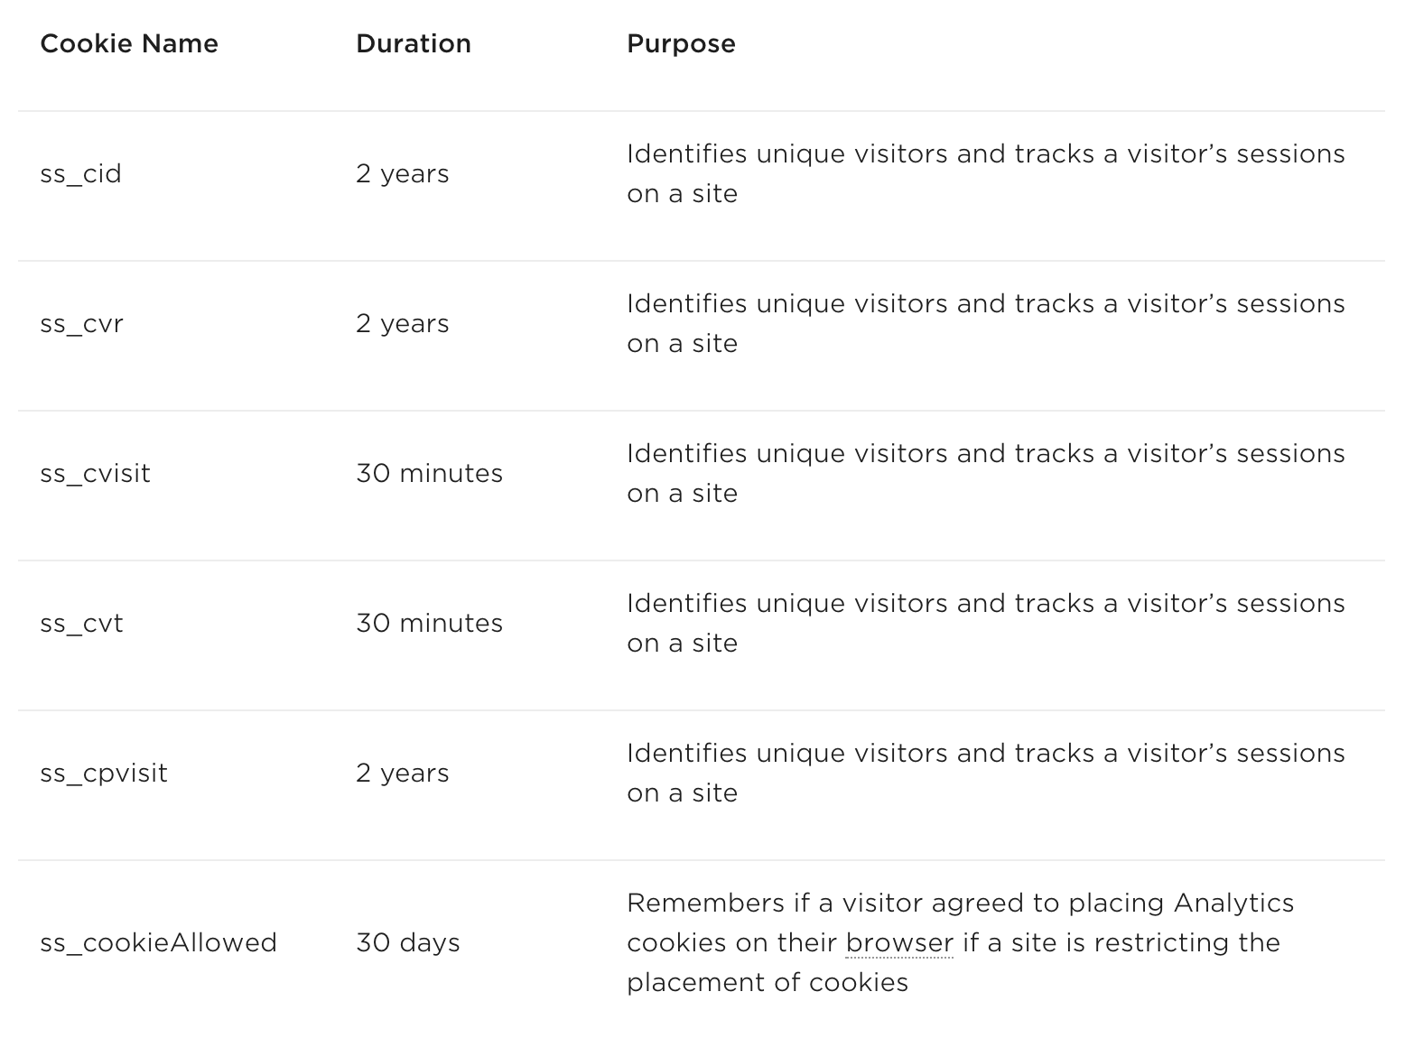
Task: Select the ss_cvisit cookie name
Action: [95, 473]
